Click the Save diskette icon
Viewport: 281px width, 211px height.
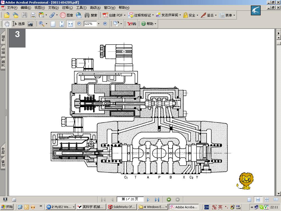[x=24, y=15]
